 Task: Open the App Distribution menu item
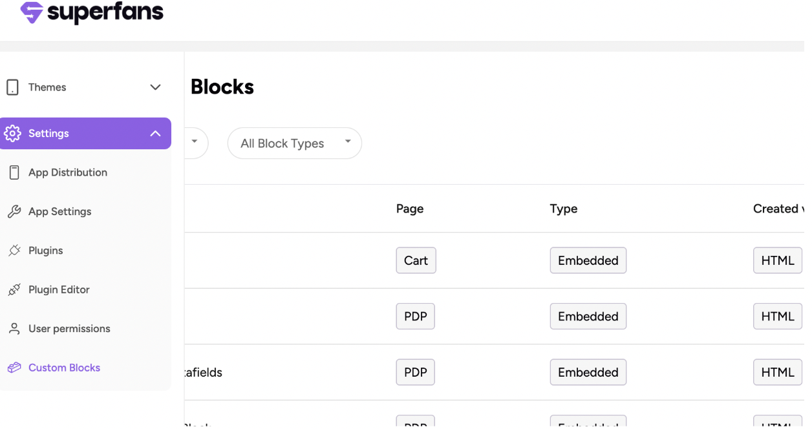point(68,173)
